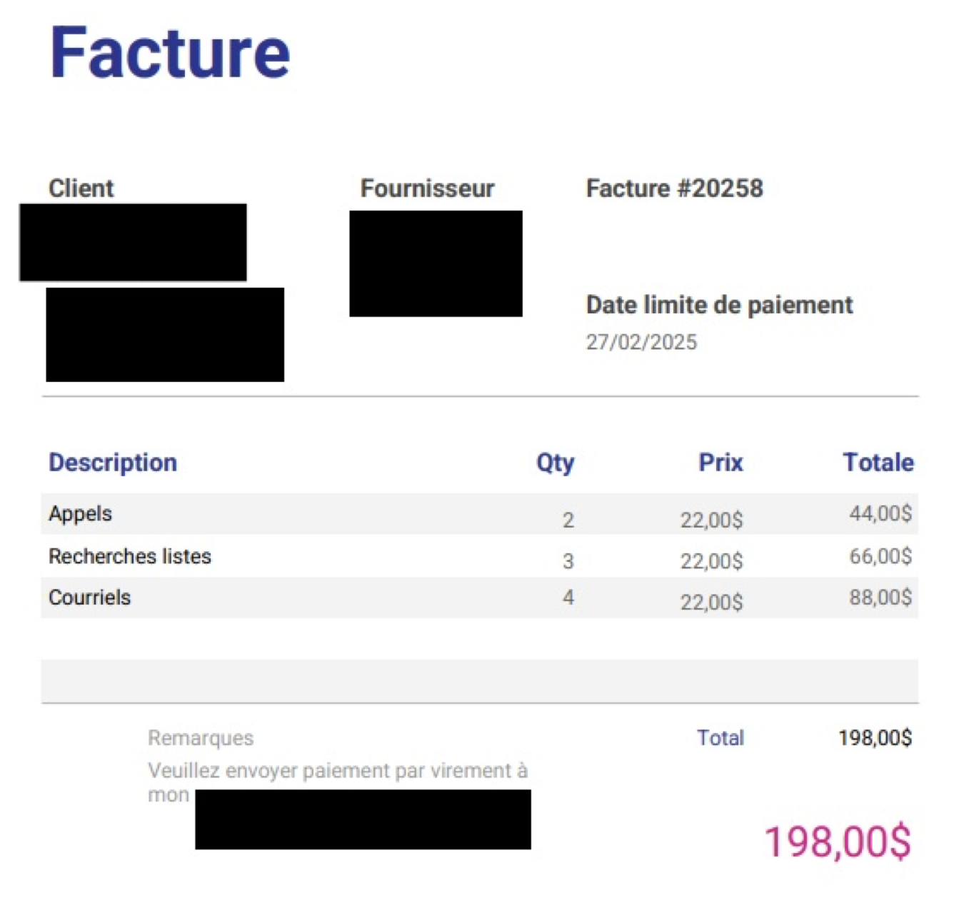Click the "Date limite de paiement" label
The height and width of the screenshot is (903, 954).
point(719,305)
